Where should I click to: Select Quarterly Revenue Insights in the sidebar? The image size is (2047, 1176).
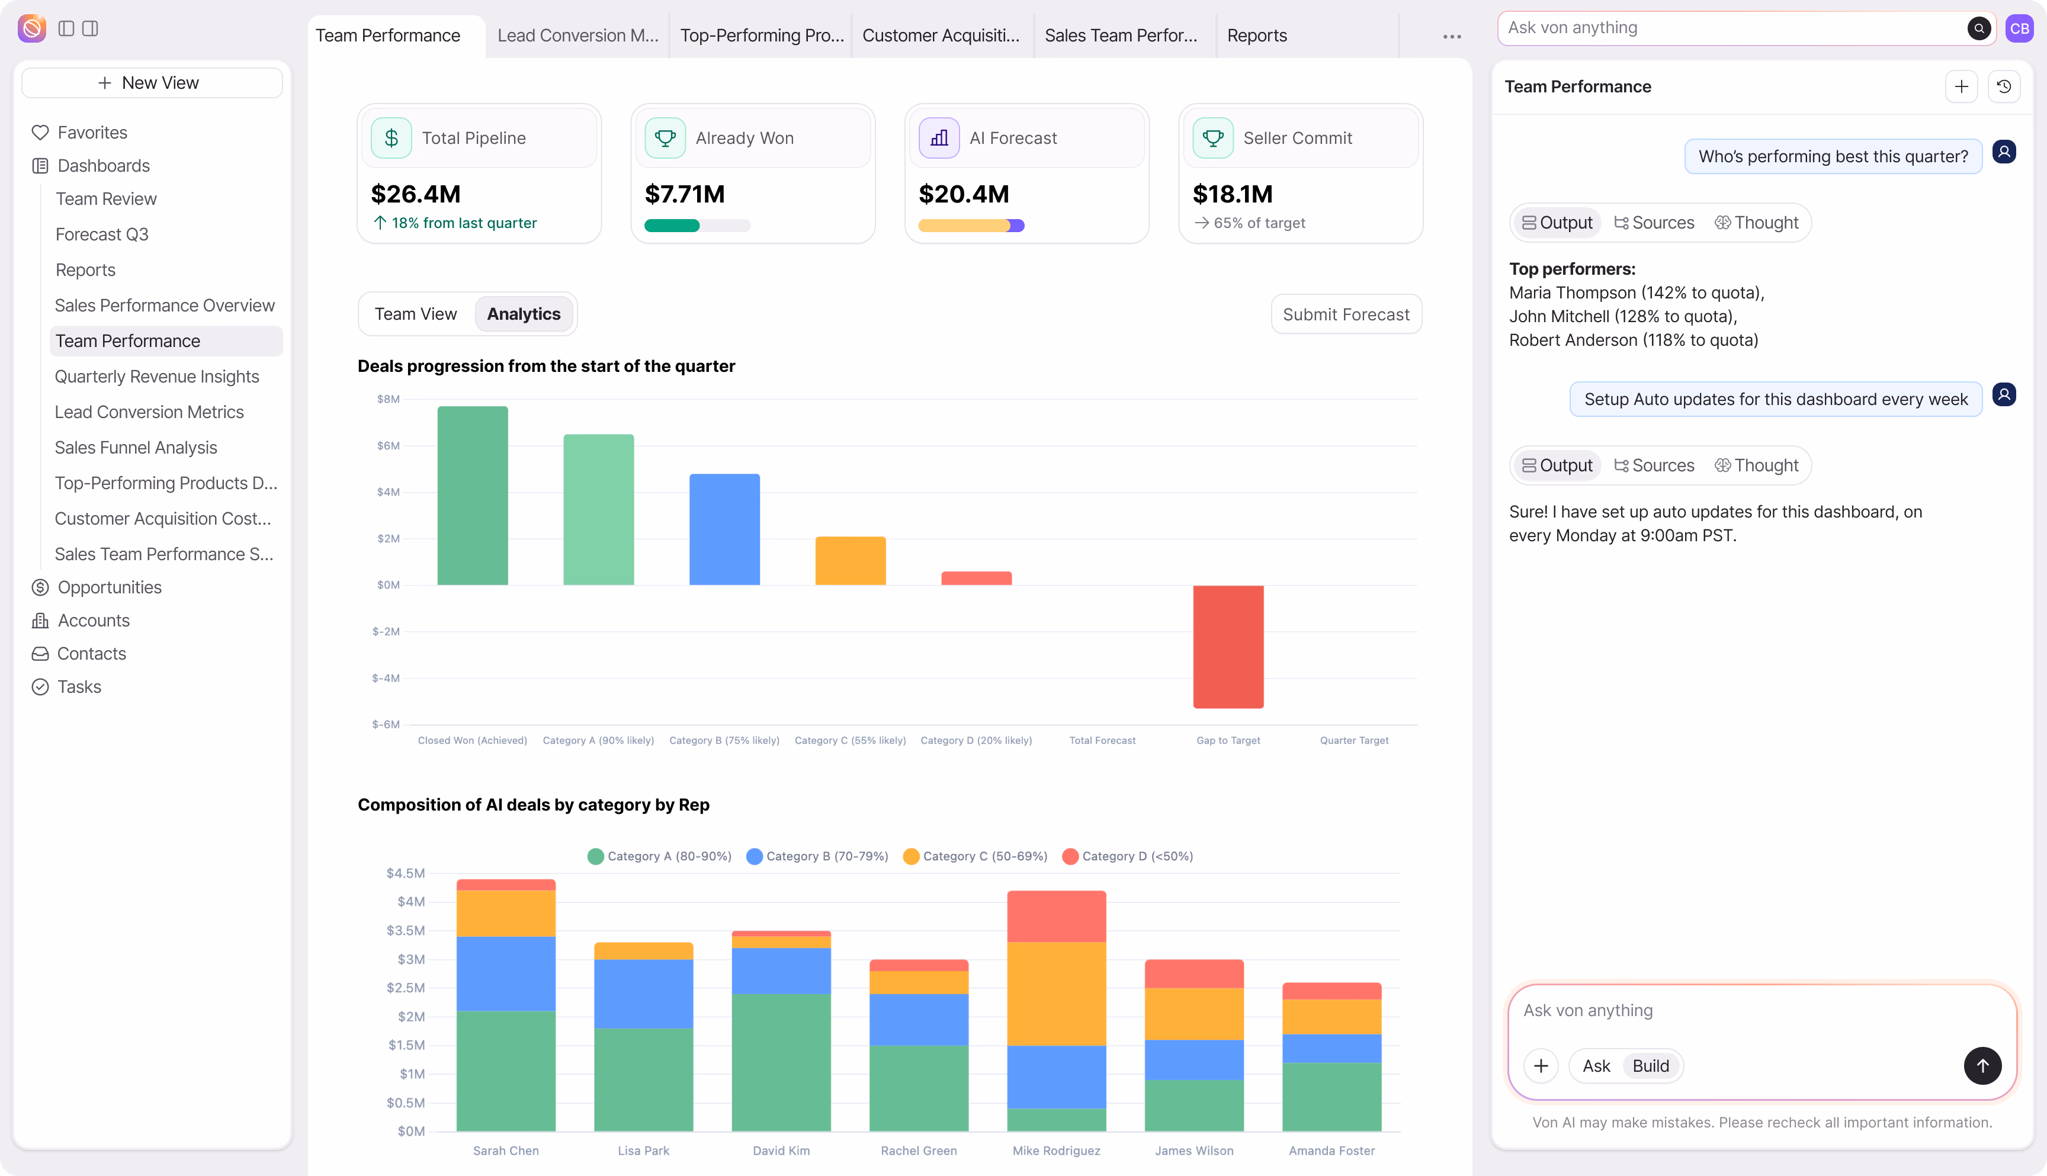[x=158, y=377]
